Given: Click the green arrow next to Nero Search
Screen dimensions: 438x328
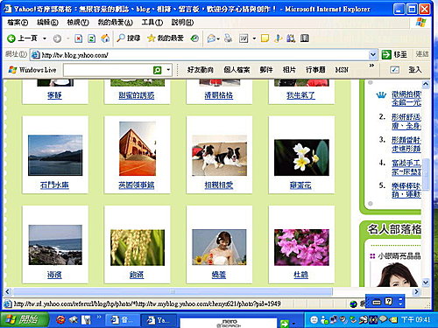Looking at the screenshot, I should coord(284,323).
